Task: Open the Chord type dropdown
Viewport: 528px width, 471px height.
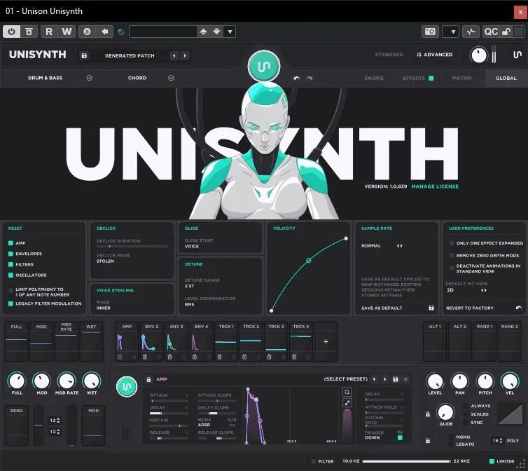Action: point(171,78)
